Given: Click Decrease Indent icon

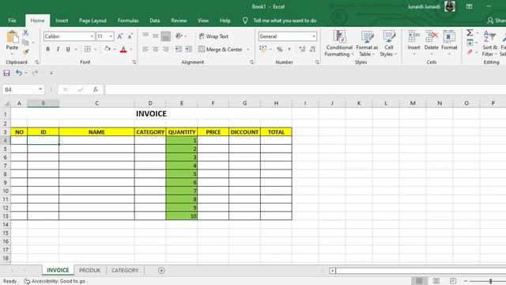Looking at the screenshot, I should click(x=179, y=49).
